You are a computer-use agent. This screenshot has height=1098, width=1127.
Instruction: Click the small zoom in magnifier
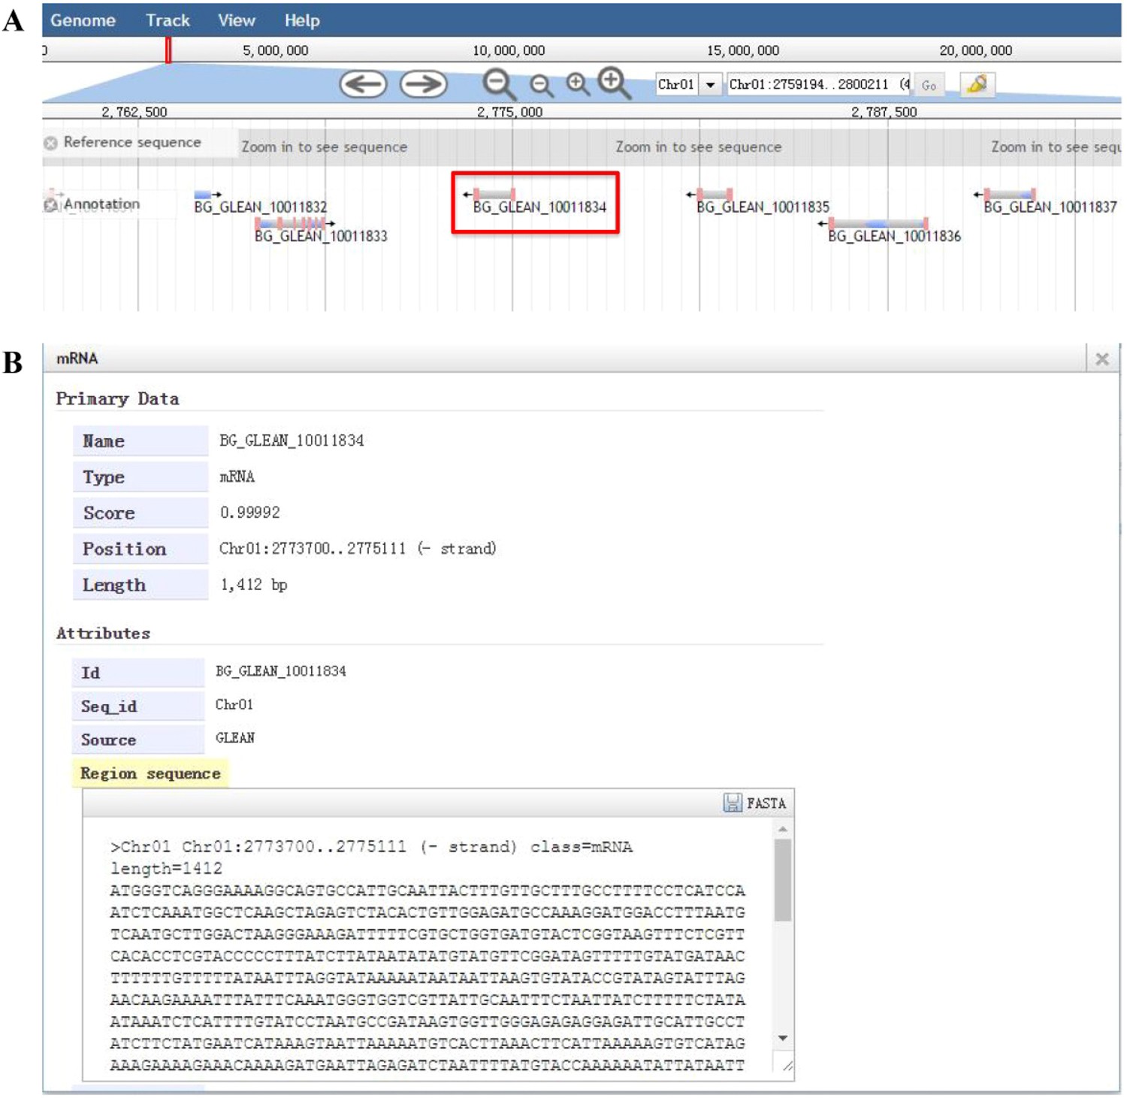pos(577,84)
